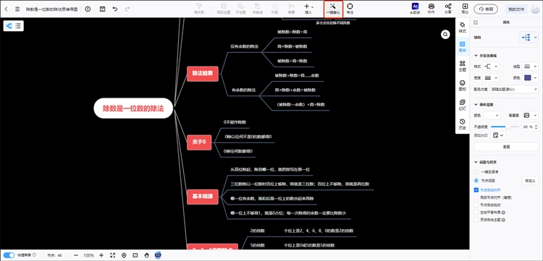The image size is (543, 261).
Task: Collapse the 分支连接线 section
Action: click(476, 56)
